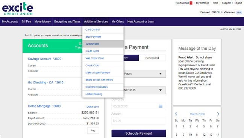This screenshot has width=244, height=138.
Task: Expand the Payee dropdown
Action: [x=145, y=74]
